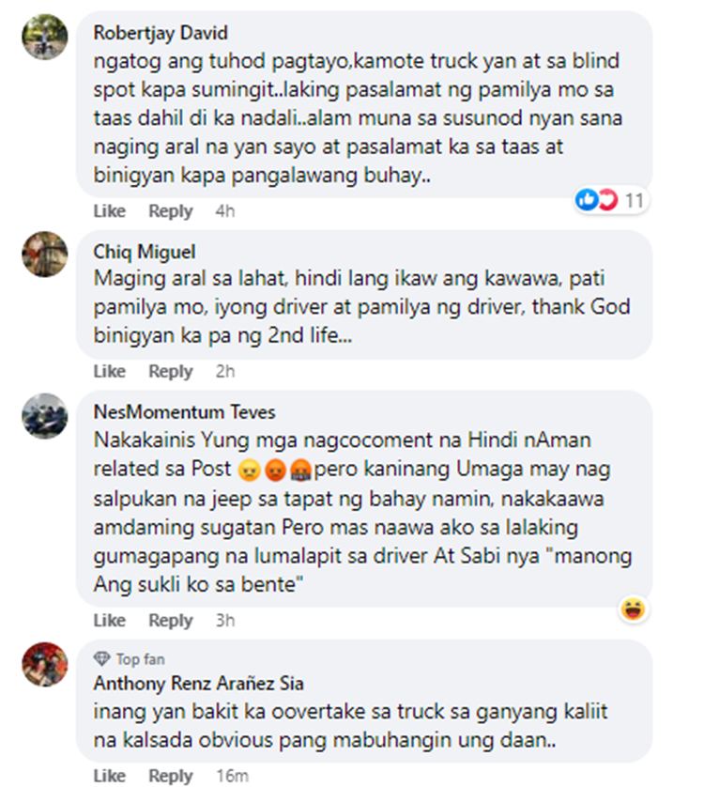Viewport: 704px width, 787px height.
Task: Reply to NesMomentum Teves's comment
Action: [171, 621]
